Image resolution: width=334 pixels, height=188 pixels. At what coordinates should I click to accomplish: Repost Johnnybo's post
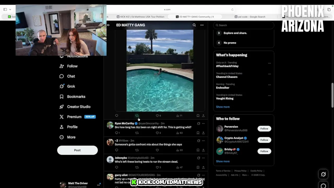pos(137,167)
